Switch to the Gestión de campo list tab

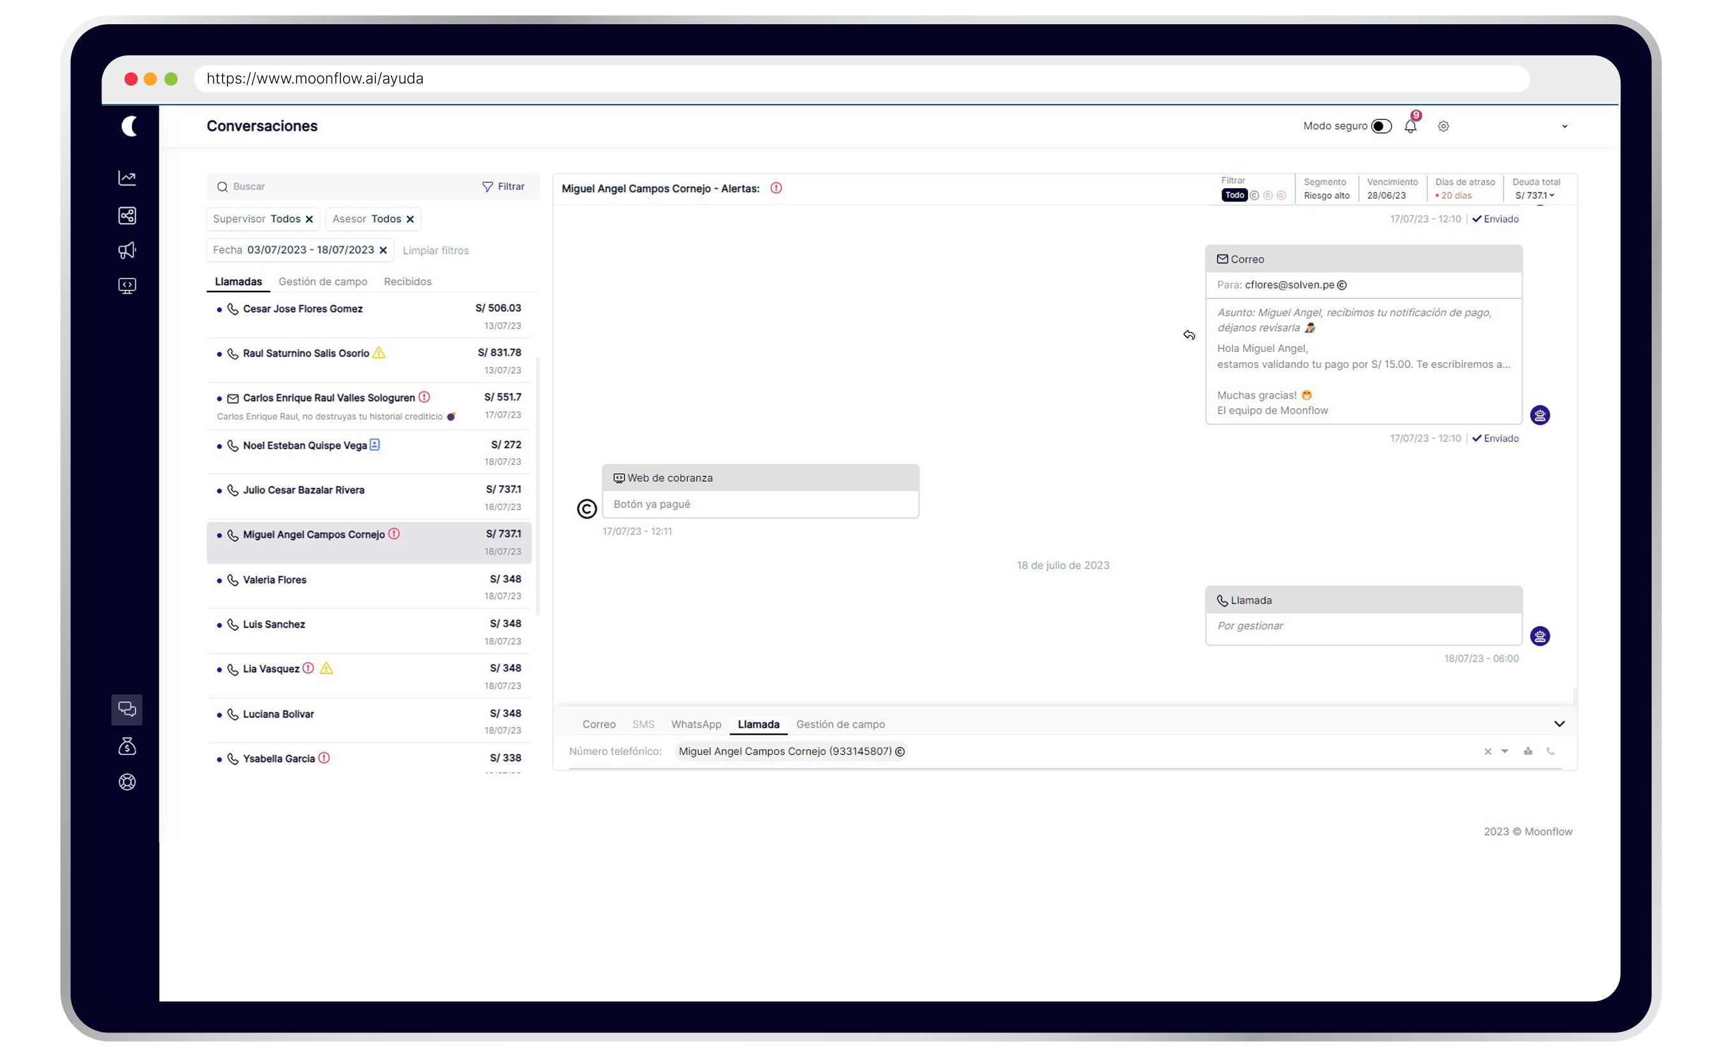[x=323, y=281]
